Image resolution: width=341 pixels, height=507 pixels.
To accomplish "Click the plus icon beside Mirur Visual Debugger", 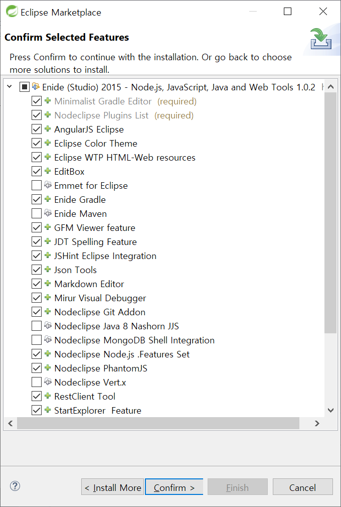I will [x=48, y=298].
